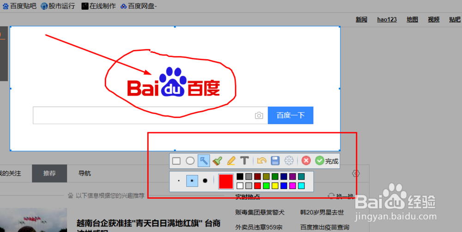Viewport: 462px width, 232px height.
Task: Select the rectangle shape tool
Action: click(x=176, y=161)
